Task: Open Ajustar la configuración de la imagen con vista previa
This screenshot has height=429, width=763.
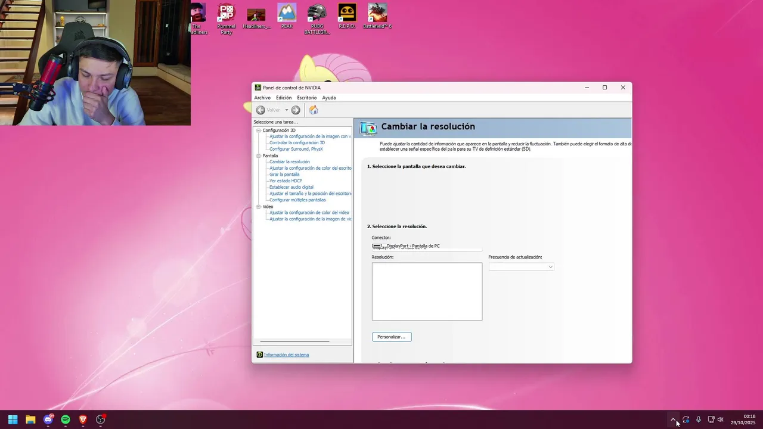Action: 310,136
